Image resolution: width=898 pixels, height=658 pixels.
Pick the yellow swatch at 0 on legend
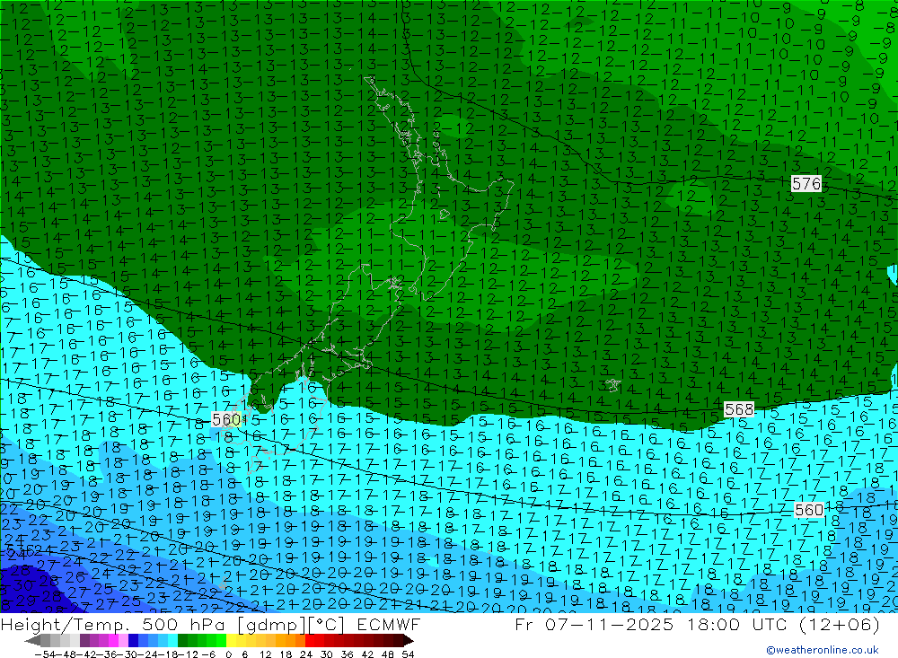pos(233,641)
